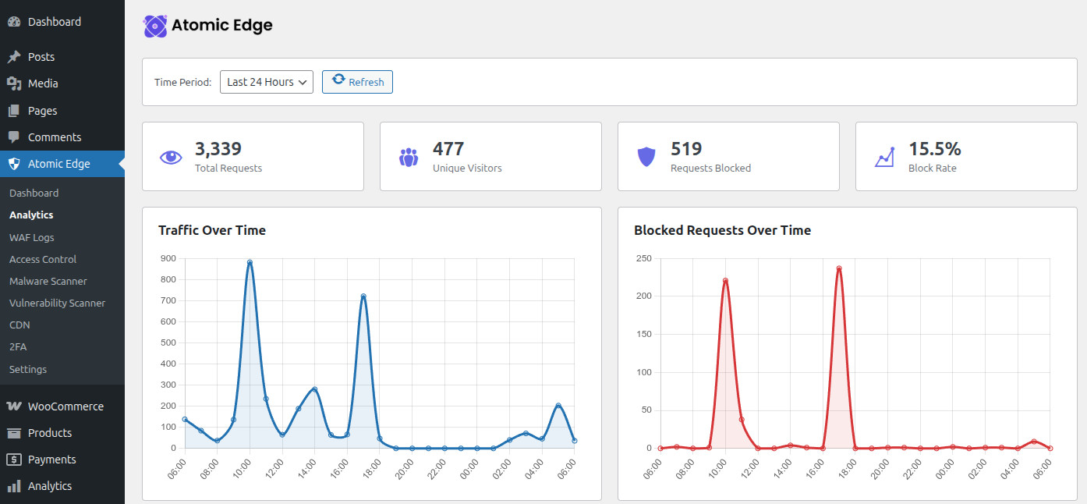Screen dimensions: 1087x504
Task: Click the peak point on Blocked Requests chart
Action: point(837,268)
